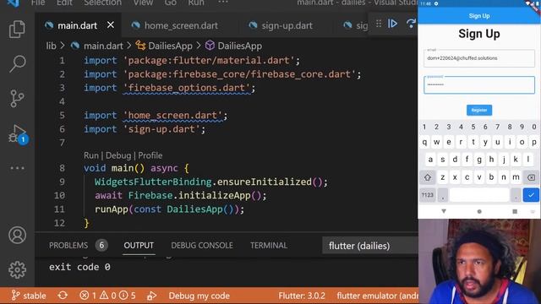This screenshot has height=304, width=541.
Task: Open the Run menu
Action: 196,3
